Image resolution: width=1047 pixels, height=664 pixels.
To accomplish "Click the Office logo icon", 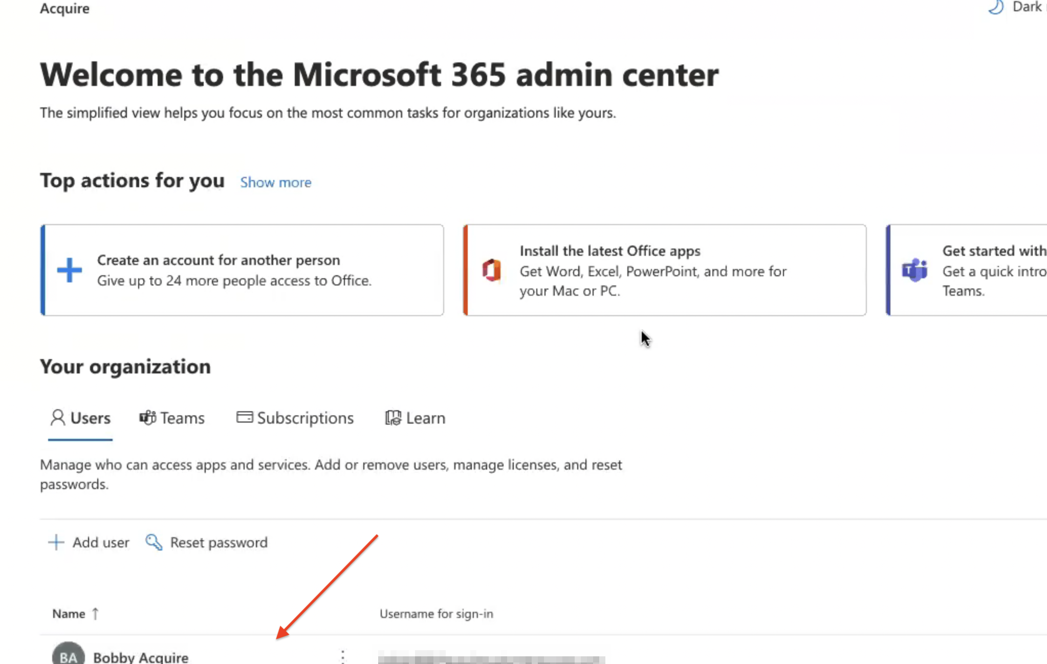I will pyautogui.click(x=492, y=270).
